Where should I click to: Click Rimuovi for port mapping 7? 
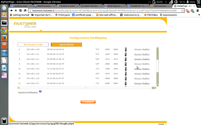click(x=138, y=54)
